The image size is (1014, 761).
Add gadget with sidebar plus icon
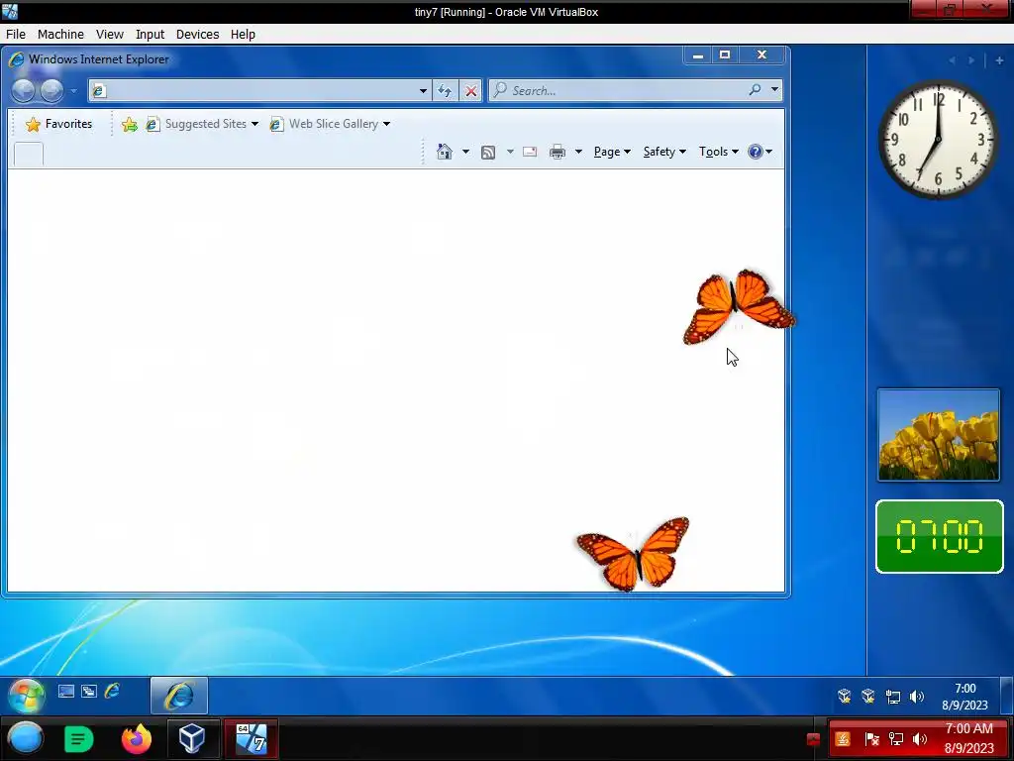coord(999,60)
